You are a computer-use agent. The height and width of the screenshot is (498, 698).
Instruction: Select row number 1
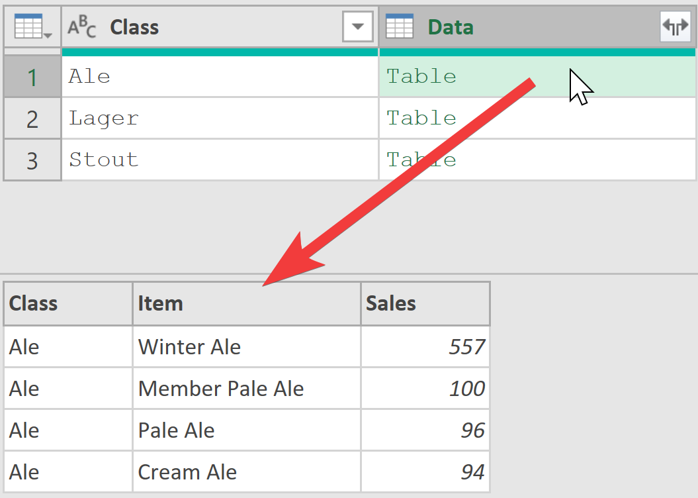[x=32, y=77]
